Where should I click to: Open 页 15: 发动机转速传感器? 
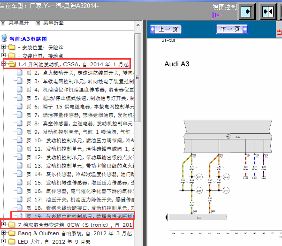click(x=80, y=183)
